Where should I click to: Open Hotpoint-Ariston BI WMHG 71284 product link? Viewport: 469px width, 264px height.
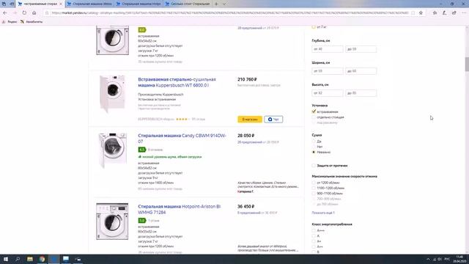pos(179,209)
